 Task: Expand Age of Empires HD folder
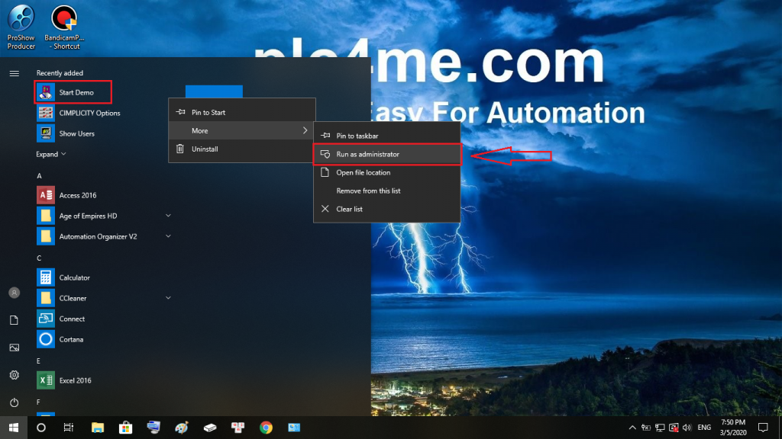(168, 216)
